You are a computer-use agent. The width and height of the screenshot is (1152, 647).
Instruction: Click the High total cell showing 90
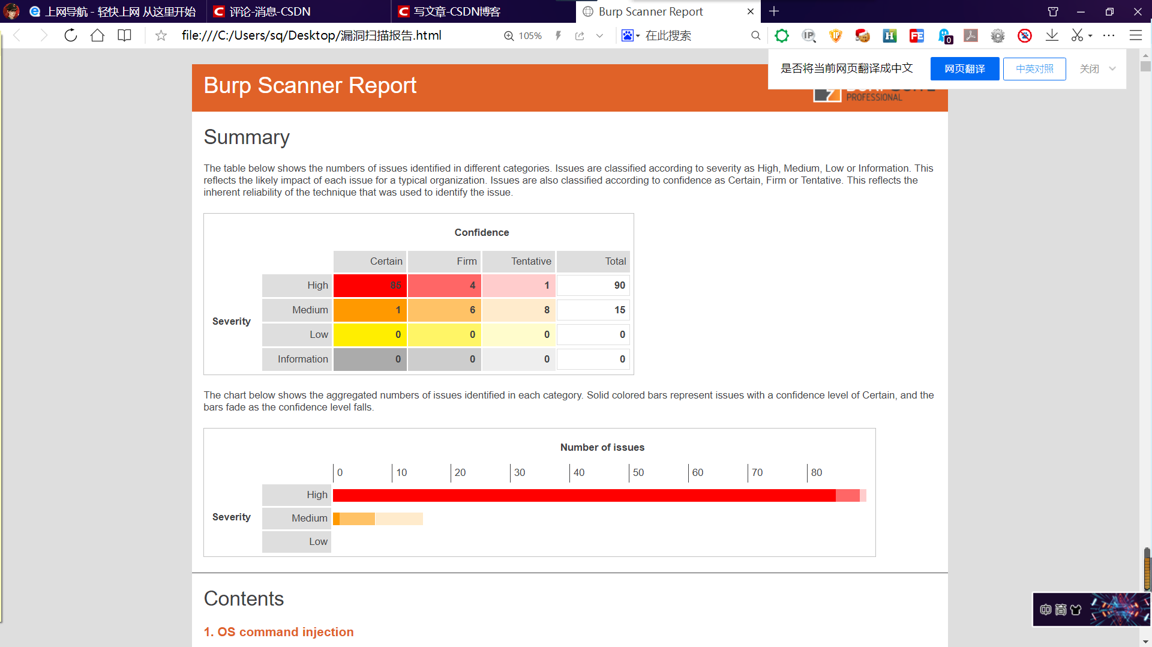tap(593, 286)
